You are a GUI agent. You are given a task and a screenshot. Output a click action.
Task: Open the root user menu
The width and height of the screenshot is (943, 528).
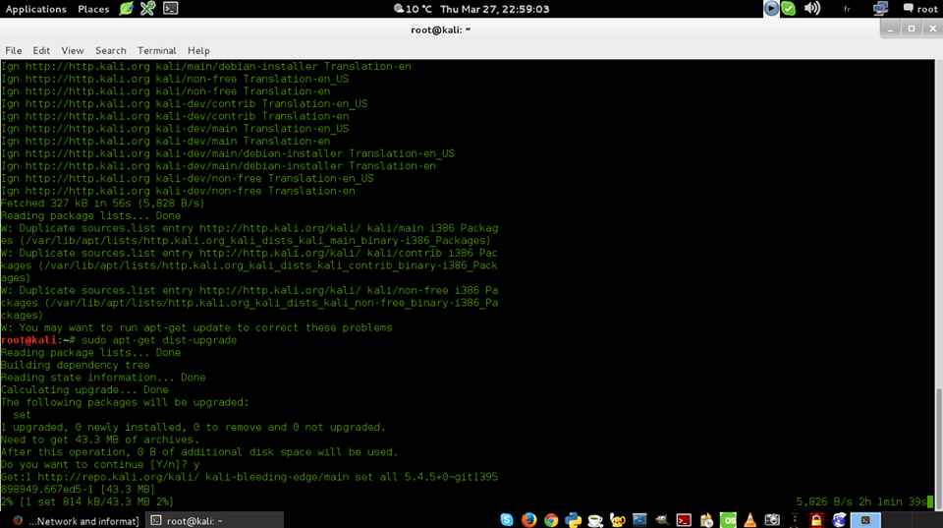point(920,9)
